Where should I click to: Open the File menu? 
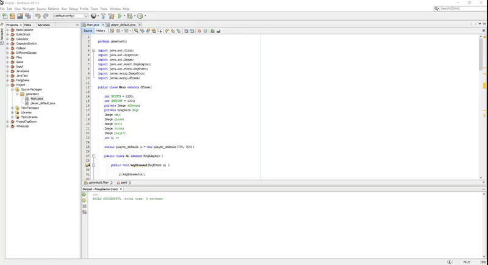pos(2,9)
